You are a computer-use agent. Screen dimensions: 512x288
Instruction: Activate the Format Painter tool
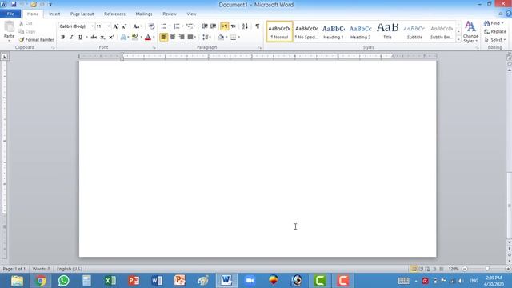pos(36,40)
